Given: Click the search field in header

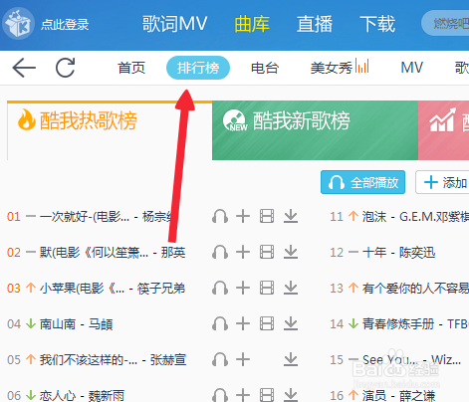Looking at the screenshot, I should tap(445, 23).
